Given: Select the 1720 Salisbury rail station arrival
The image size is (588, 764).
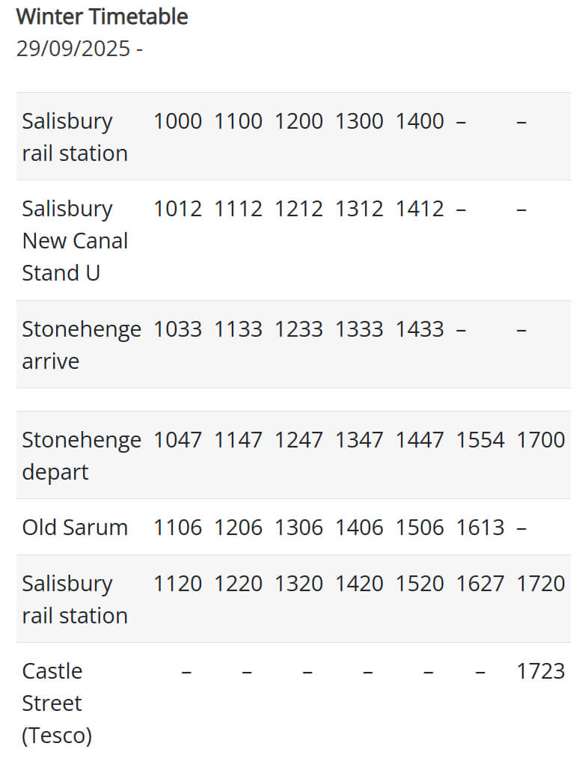Looking at the screenshot, I should pos(540,584).
